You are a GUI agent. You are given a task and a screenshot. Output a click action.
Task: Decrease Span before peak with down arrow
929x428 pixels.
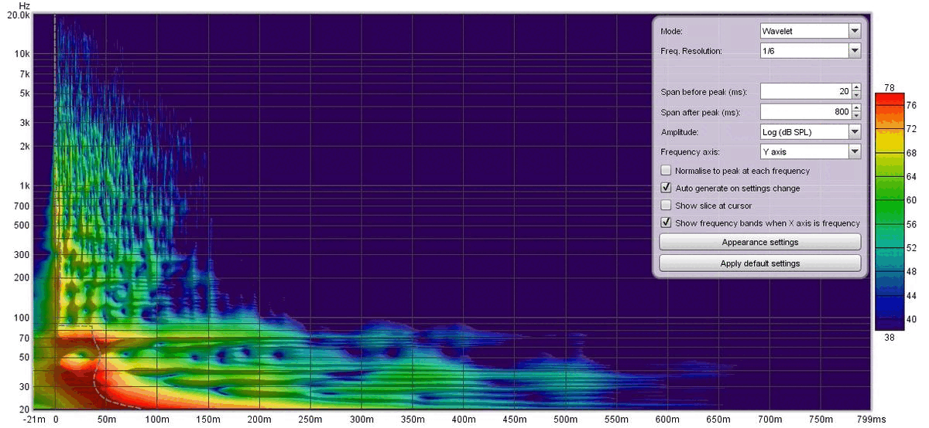click(855, 95)
